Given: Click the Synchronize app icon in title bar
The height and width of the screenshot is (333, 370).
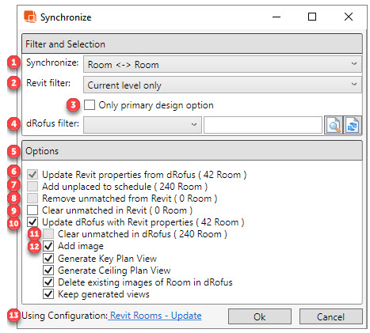Looking at the screenshot, I should tap(30, 17).
